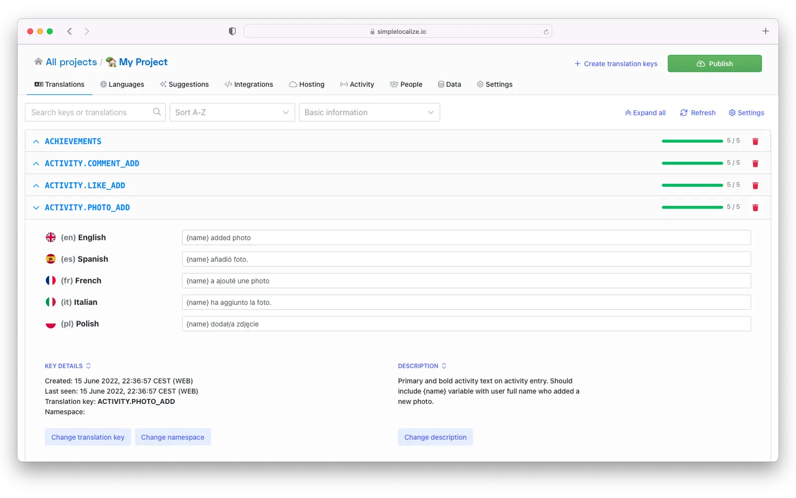796x498 pixels.
Task: Open the Basic information dropdown
Action: pos(369,112)
